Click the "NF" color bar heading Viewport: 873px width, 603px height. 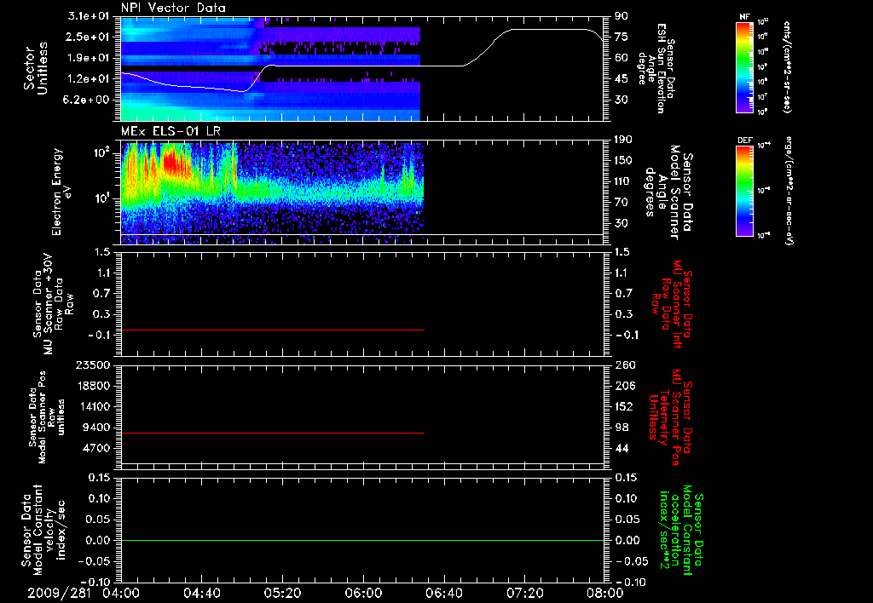pyautogui.click(x=744, y=17)
